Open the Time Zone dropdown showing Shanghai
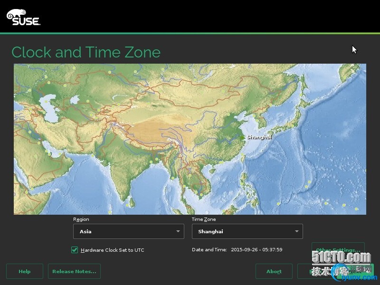Image resolution: width=380 pixels, height=285 pixels. pyautogui.click(x=247, y=231)
